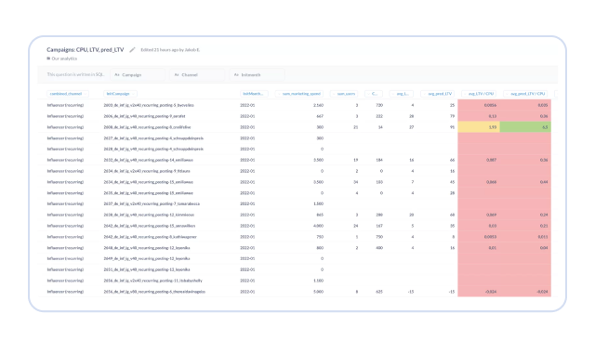This screenshot has width=595, height=340.
Task: Click campaign 2642 recurring_posting-8 cell
Action: tap(151, 237)
